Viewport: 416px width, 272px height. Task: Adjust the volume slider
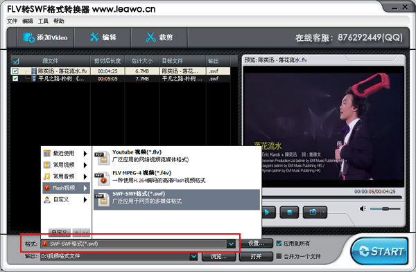[385, 209]
